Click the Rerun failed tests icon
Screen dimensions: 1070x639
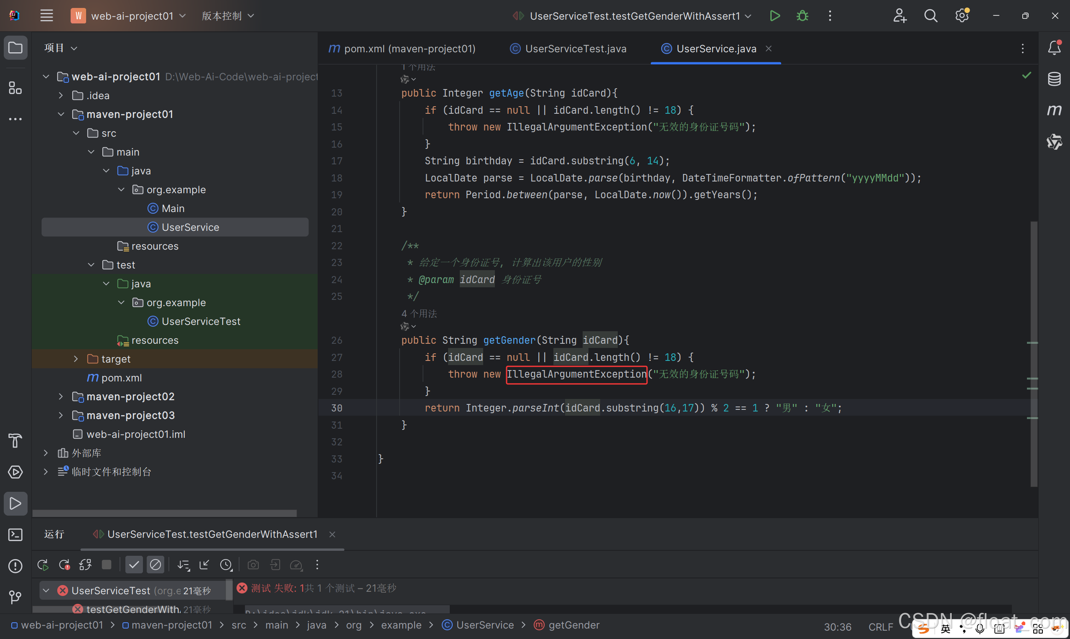click(64, 565)
